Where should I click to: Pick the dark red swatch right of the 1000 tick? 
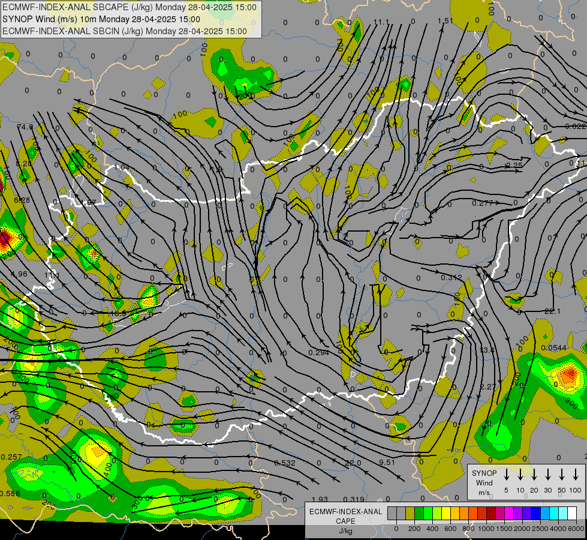coord(491,514)
